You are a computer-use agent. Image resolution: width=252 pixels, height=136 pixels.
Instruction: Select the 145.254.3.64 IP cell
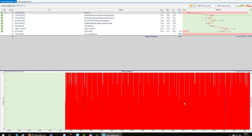tap(19, 26)
